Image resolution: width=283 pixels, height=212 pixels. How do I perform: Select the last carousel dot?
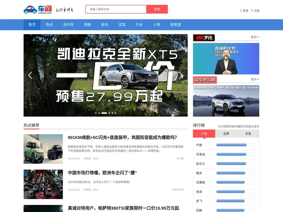pyautogui.click(x=116, y=113)
